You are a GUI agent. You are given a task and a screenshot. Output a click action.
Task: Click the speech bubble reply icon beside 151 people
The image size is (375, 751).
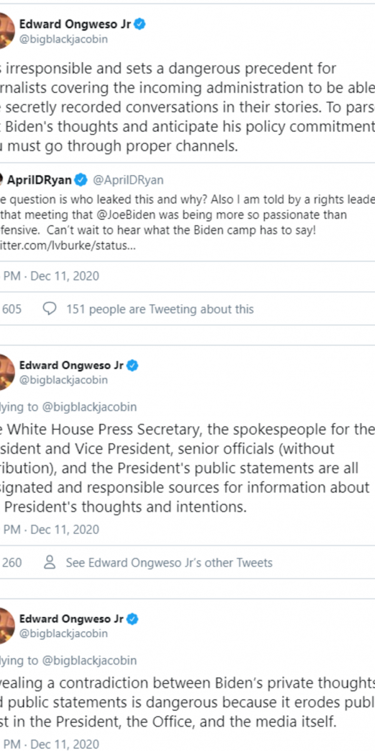pyautogui.click(x=50, y=309)
